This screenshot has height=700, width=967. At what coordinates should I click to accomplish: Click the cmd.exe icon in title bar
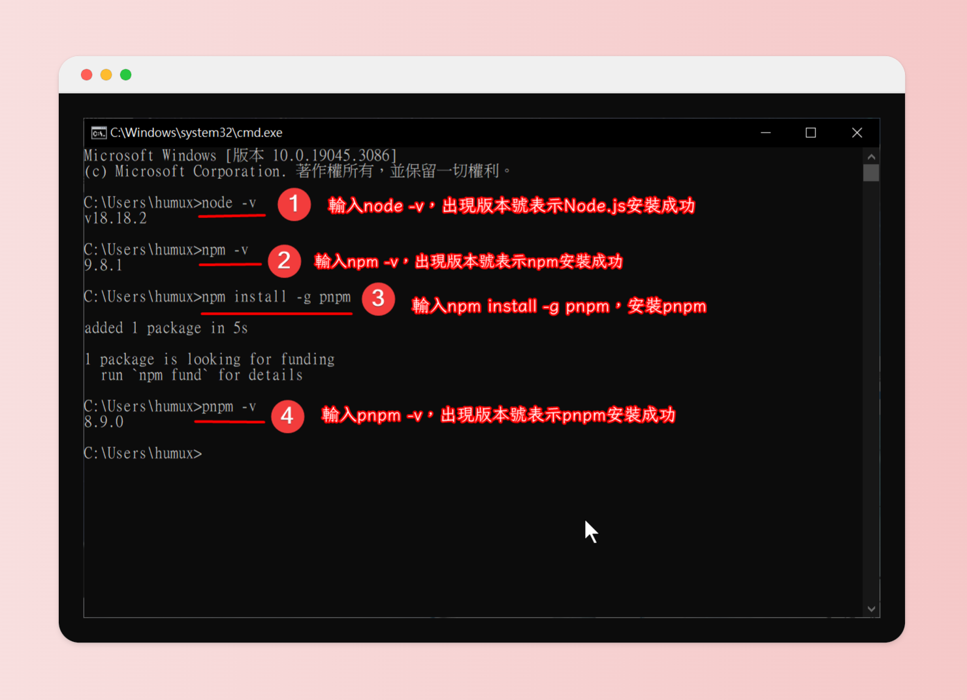pos(99,133)
